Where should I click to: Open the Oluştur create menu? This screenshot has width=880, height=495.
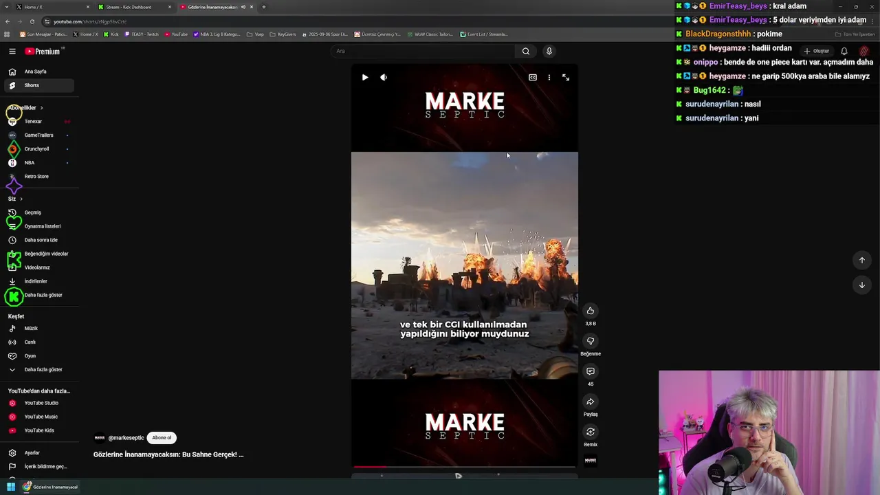click(816, 51)
